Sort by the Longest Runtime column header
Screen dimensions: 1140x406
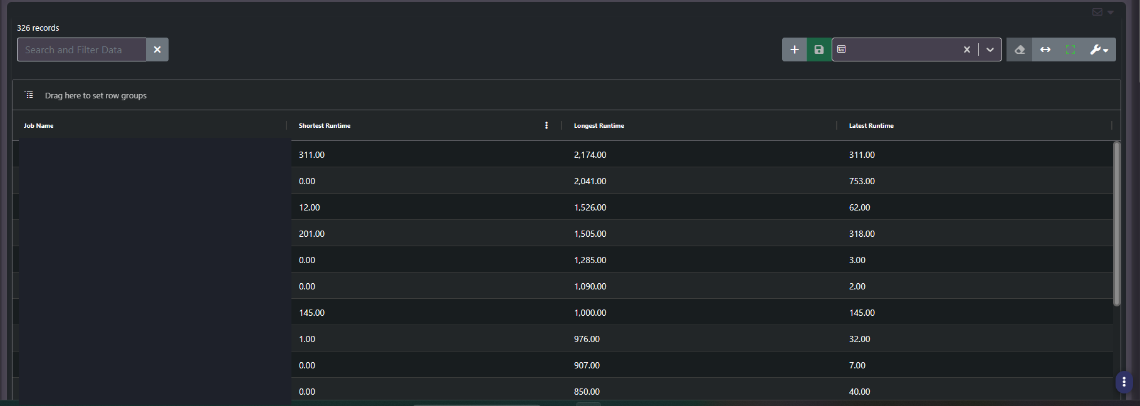click(599, 125)
